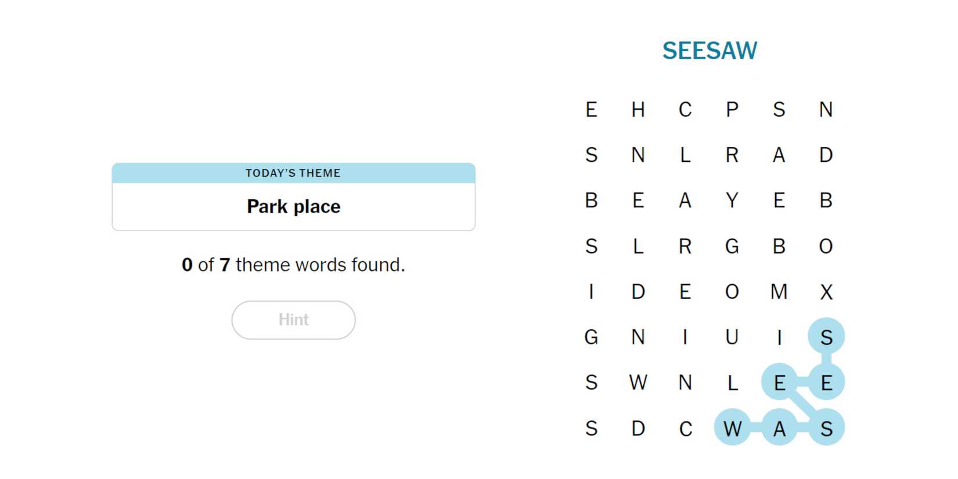Click the Hint button
958x479 pixels.
coord(293,320)
